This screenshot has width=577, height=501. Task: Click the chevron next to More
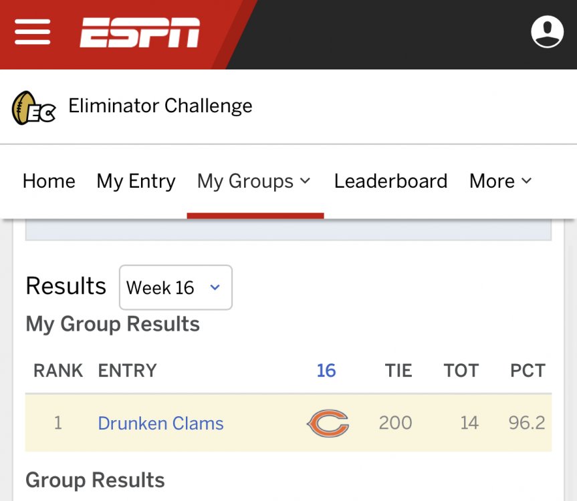click(x=526, y=181)
